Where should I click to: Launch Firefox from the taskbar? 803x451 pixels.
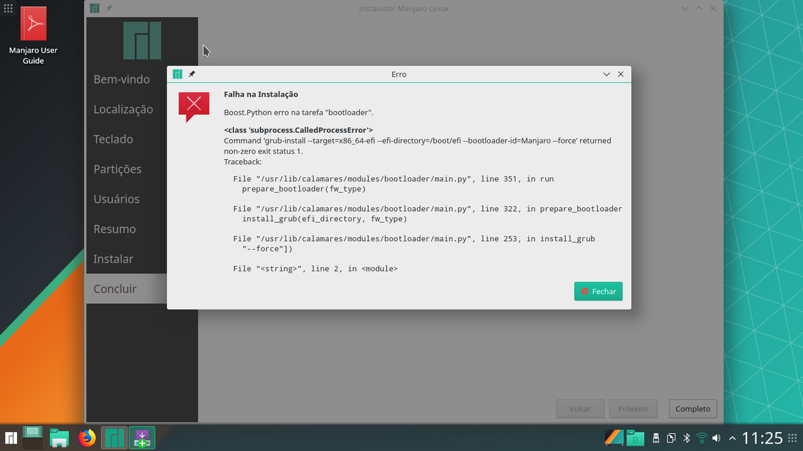(87, 438)
